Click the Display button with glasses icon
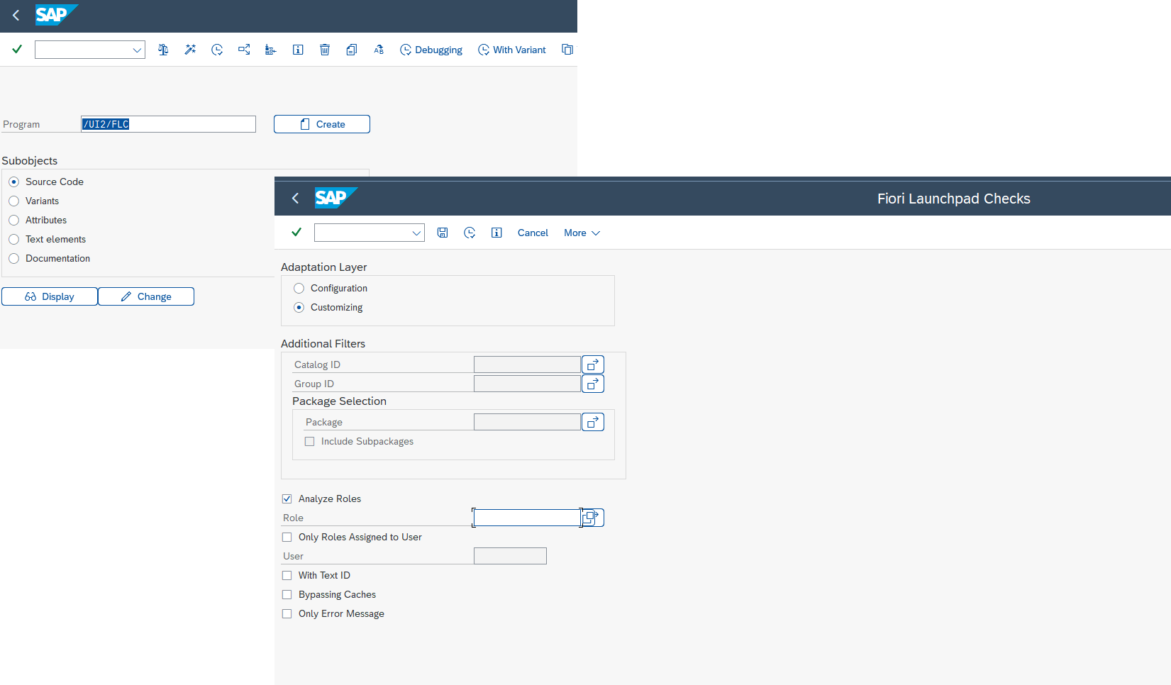 tap(50, 296)
